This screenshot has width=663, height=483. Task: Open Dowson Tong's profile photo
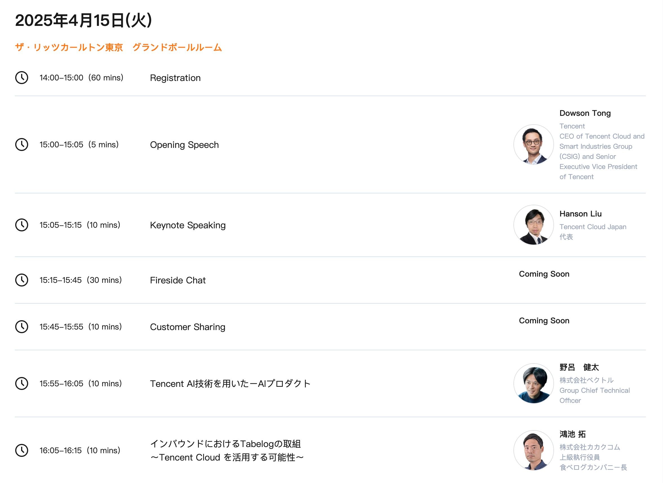coord(533,145)
